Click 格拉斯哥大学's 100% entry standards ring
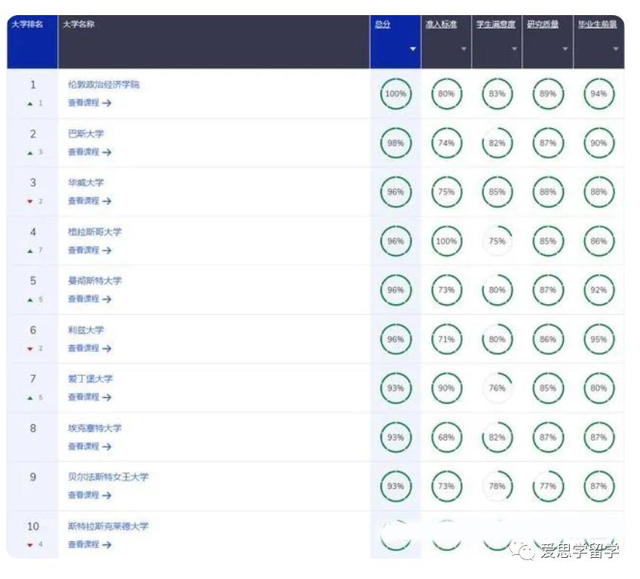640x579 pixels. pos(446,241)
